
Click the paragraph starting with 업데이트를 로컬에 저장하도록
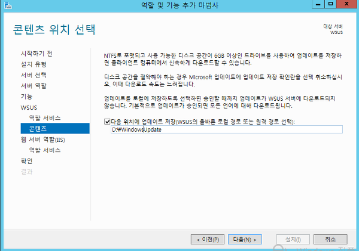(x=220, y=102)
